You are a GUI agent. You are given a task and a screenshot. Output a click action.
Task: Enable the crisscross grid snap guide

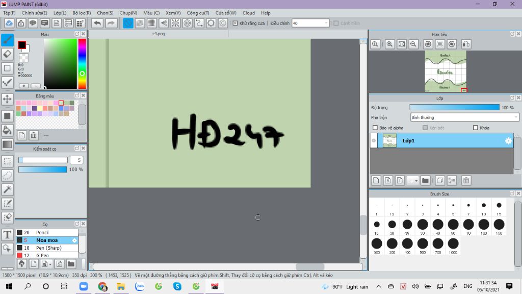[152, 23]
